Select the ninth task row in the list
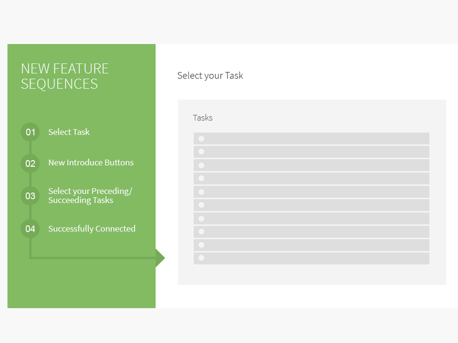458x343 pixels. (x=311, y=245)
